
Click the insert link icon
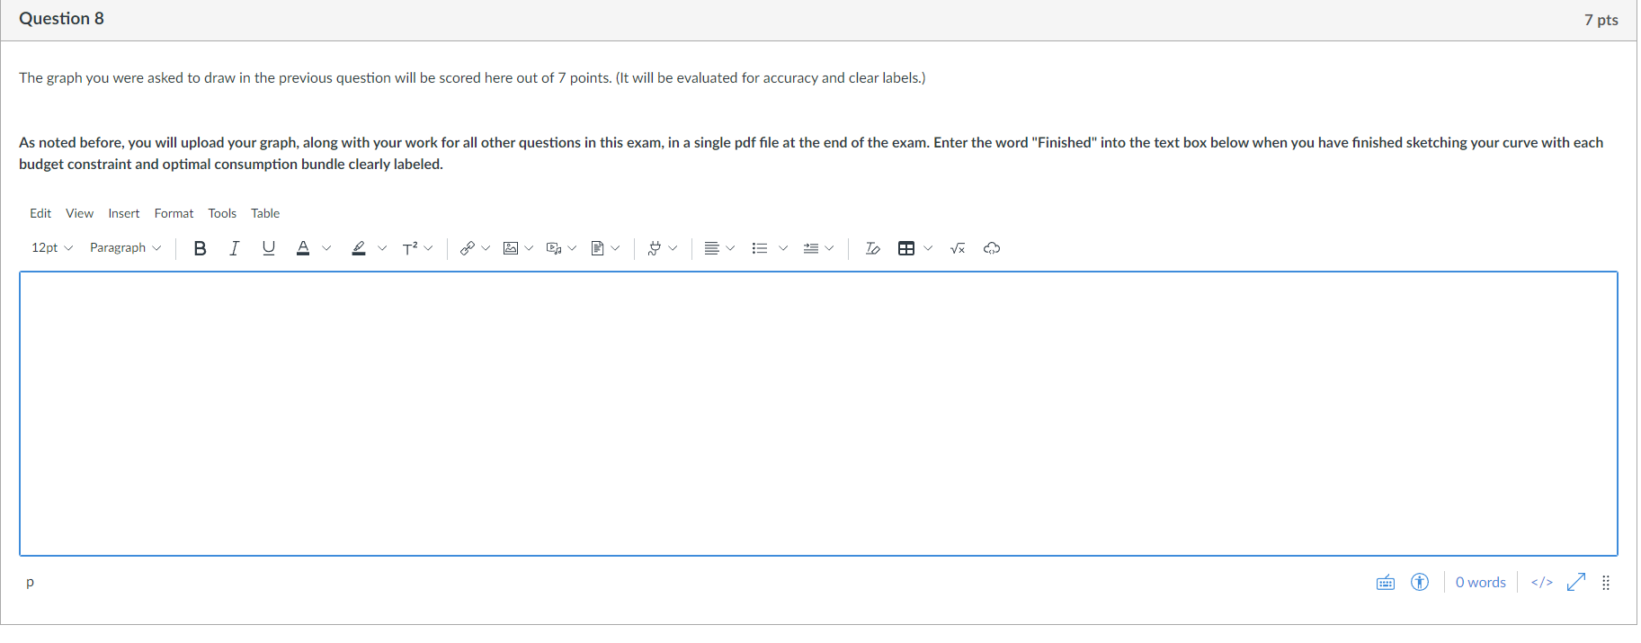pyautogui.click(x=467, y=248)
